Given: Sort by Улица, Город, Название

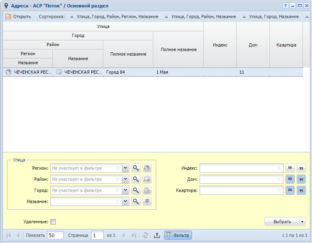Looking at the screenshot, I should tap(271, 16).
